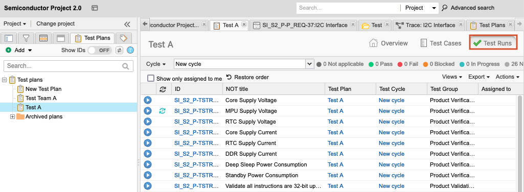Select New Test Plan in tree
Image resolution: width=524 pixels, height=192 pixels.
tap(43, 89)
